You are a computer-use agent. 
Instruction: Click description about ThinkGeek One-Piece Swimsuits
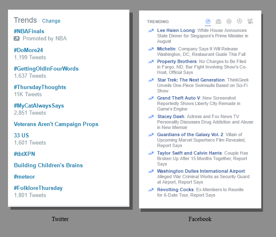pos(203,85)
